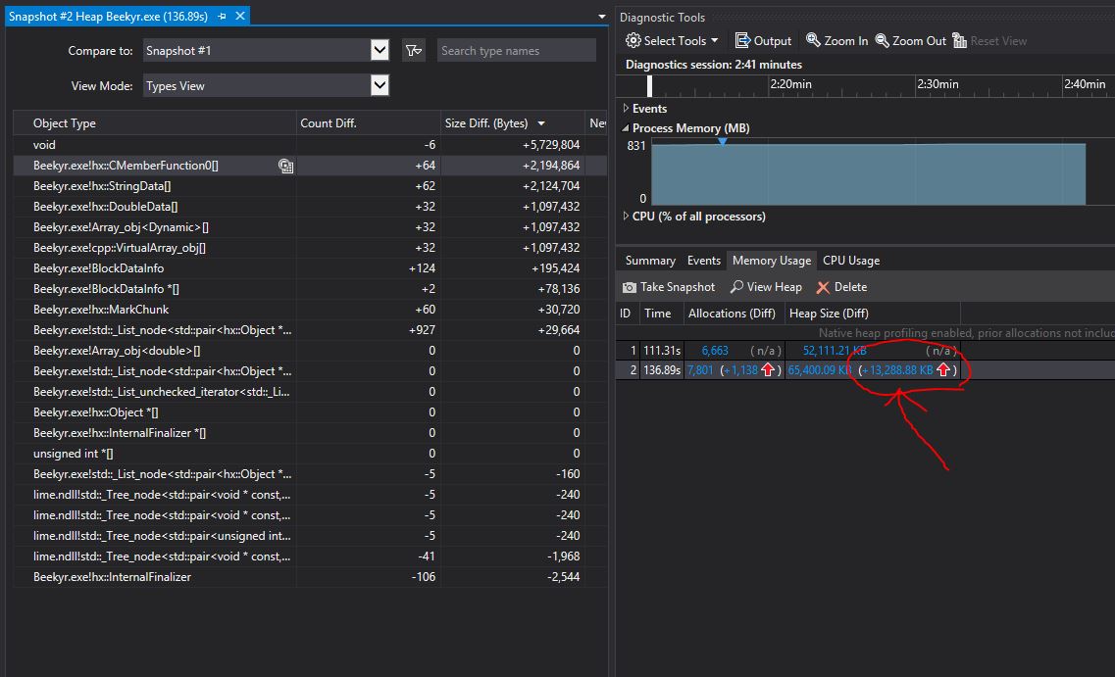The width and height of the screenshot is (1115, 677).
Task: Switch to the CPU Usage tab
Action: (x=850, y=261)
